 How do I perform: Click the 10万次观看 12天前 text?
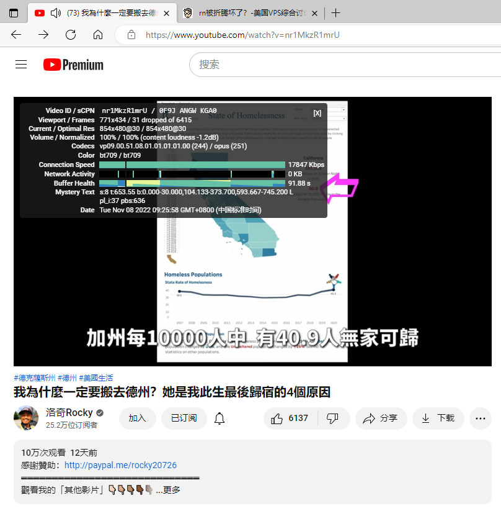point(60,453)
